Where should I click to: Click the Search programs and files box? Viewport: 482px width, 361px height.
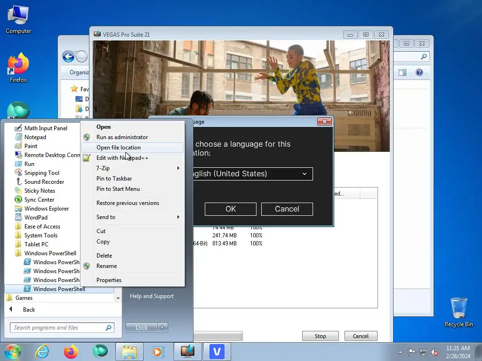62,328
